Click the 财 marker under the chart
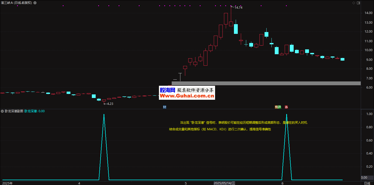The height and width of the screenshot is (185, 374). point(165,107)
